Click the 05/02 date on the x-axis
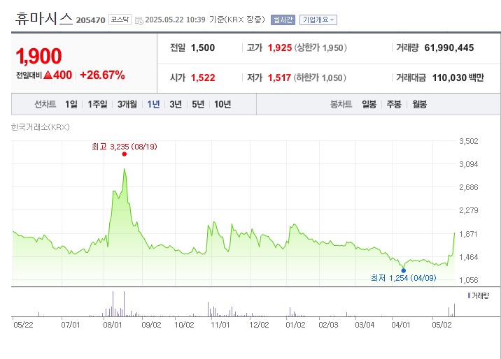This screenshot has height=359, width=501. 442,325
